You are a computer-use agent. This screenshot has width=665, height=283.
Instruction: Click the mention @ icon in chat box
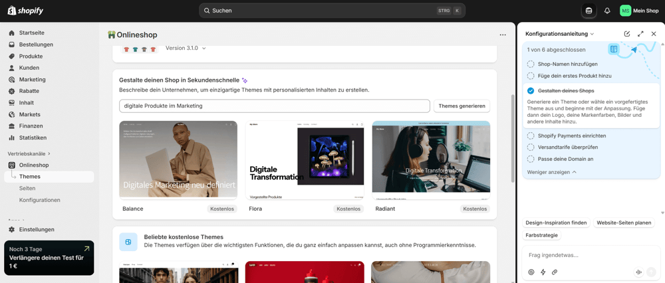(x=531, y=272)
